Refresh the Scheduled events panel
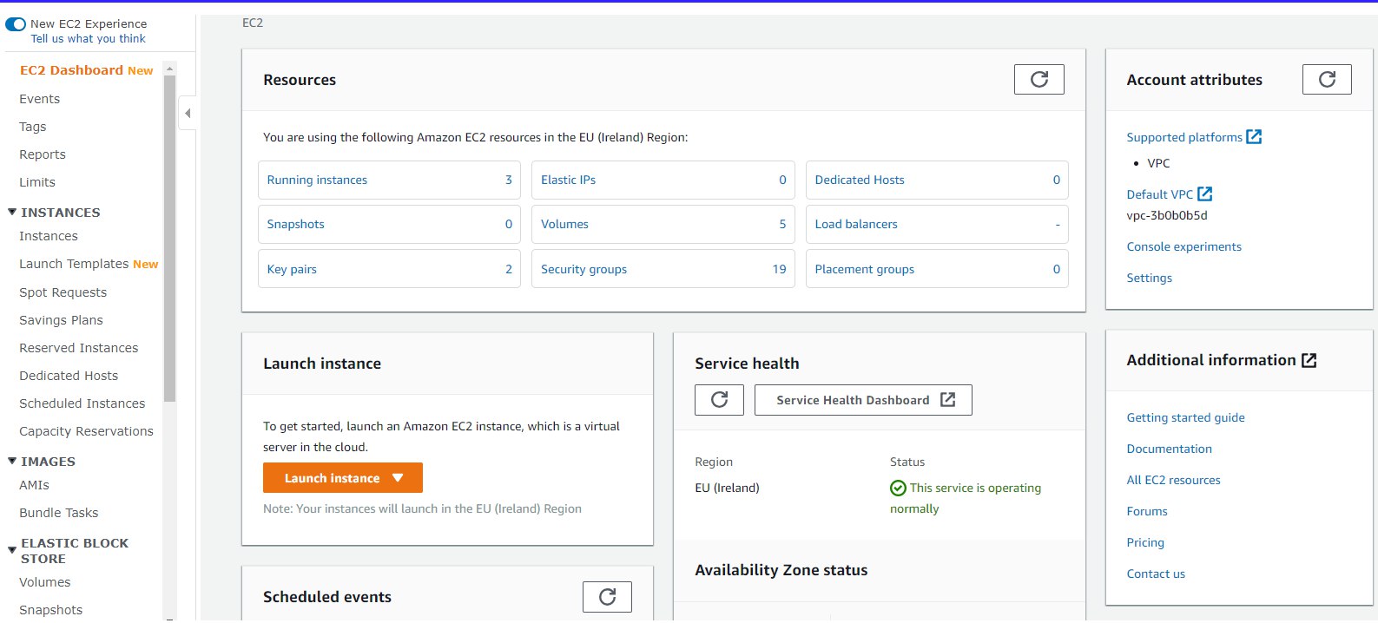This screenshot has width=1378, height=623. 607,597
